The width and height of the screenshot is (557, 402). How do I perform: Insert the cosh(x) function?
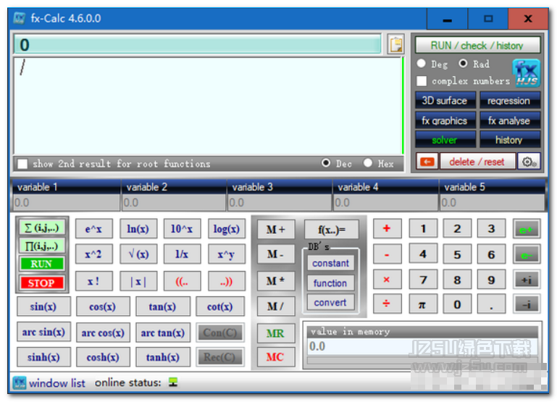point(103,357)
